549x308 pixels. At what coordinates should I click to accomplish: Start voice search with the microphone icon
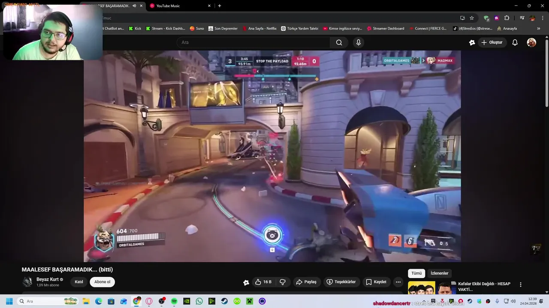coord(359,42)
